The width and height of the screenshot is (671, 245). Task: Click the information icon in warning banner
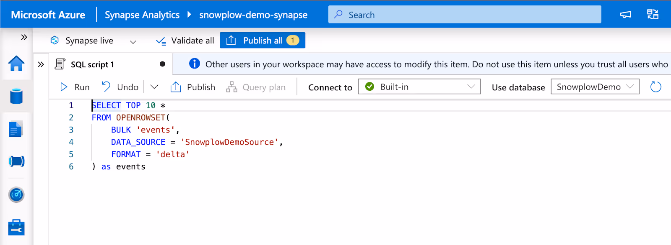[x=195, y=64]
